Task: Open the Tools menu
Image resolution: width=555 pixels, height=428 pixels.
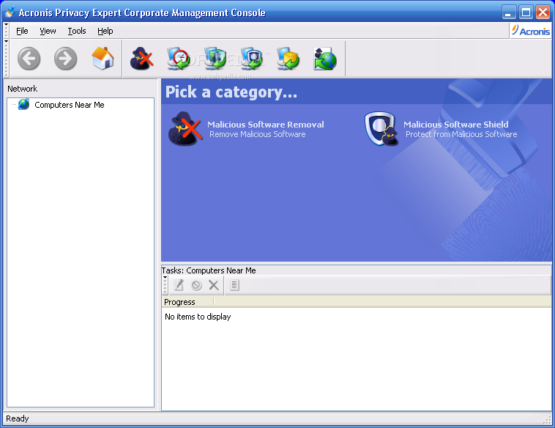Action: [77, 32]
